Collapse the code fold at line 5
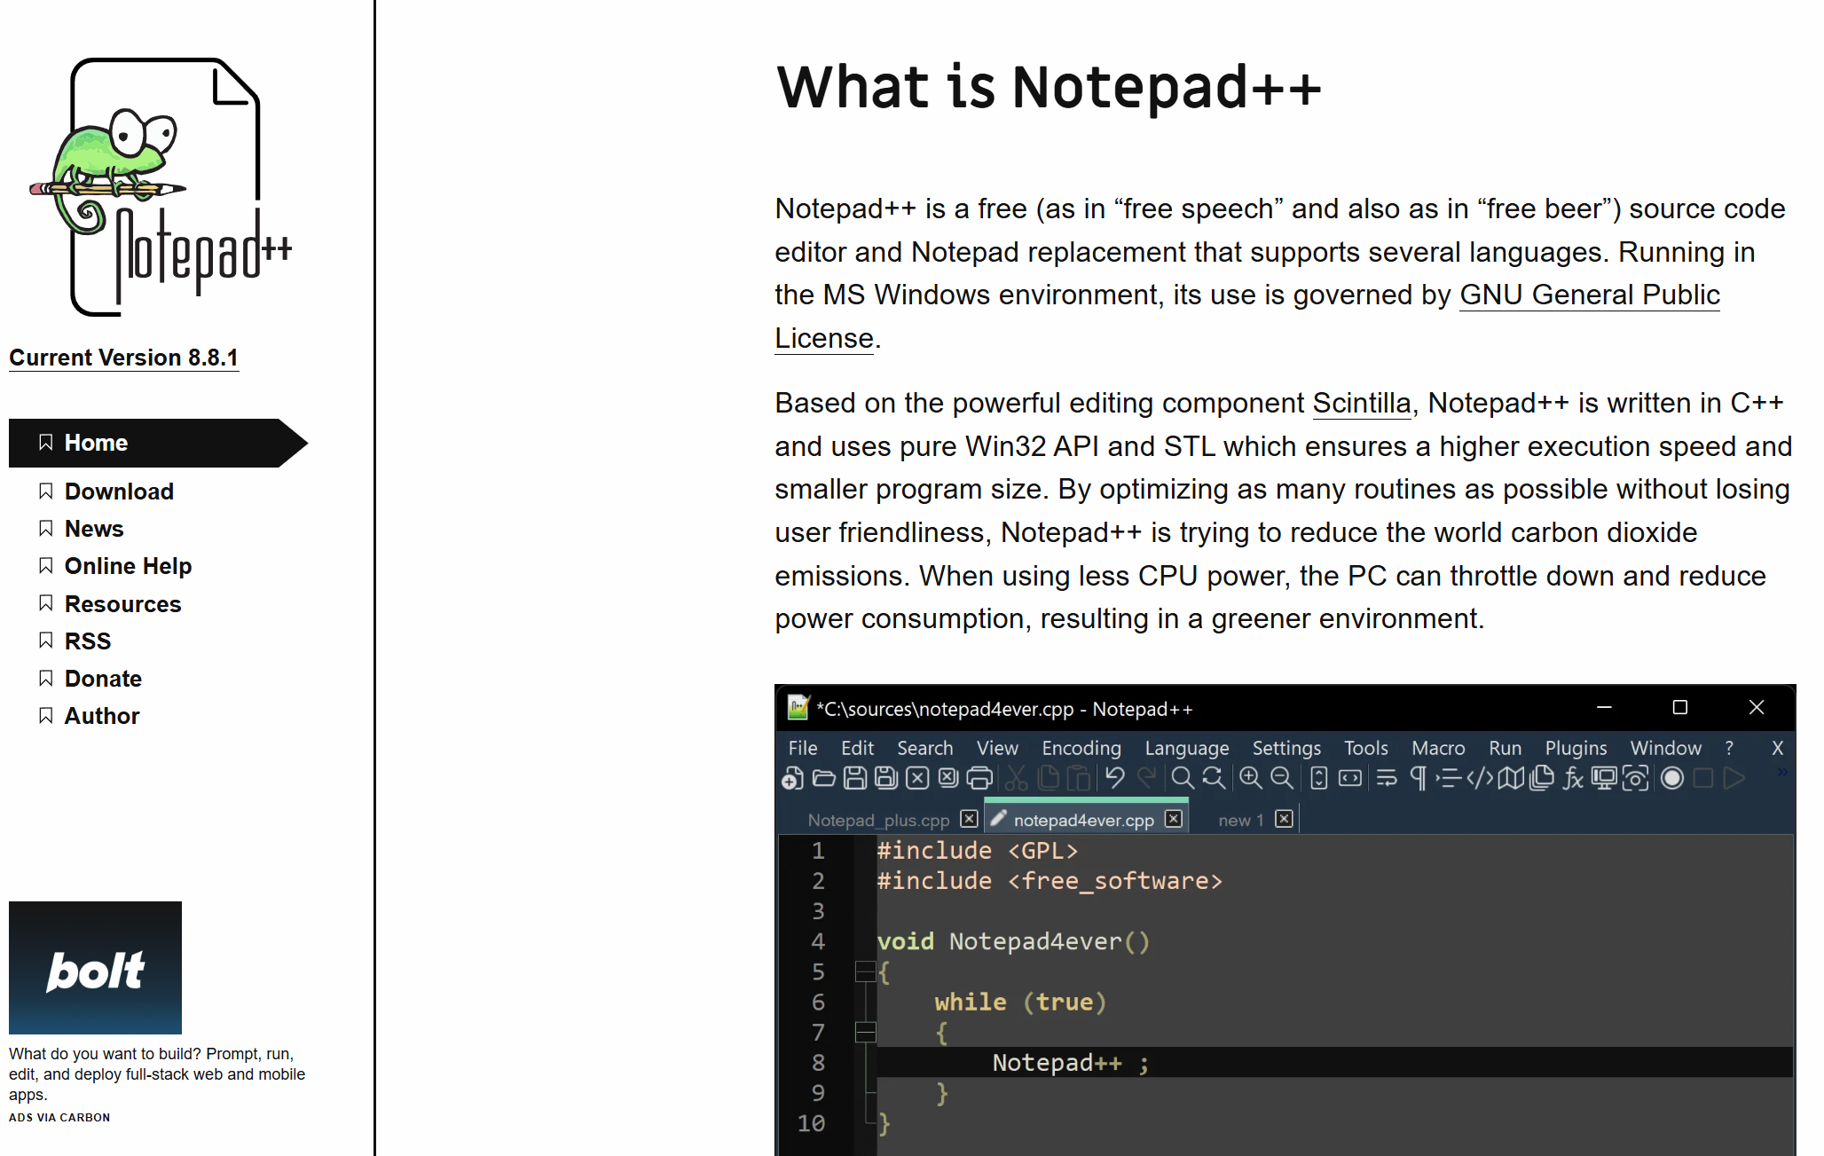1824x1156 pixels. tap(865, 971)
